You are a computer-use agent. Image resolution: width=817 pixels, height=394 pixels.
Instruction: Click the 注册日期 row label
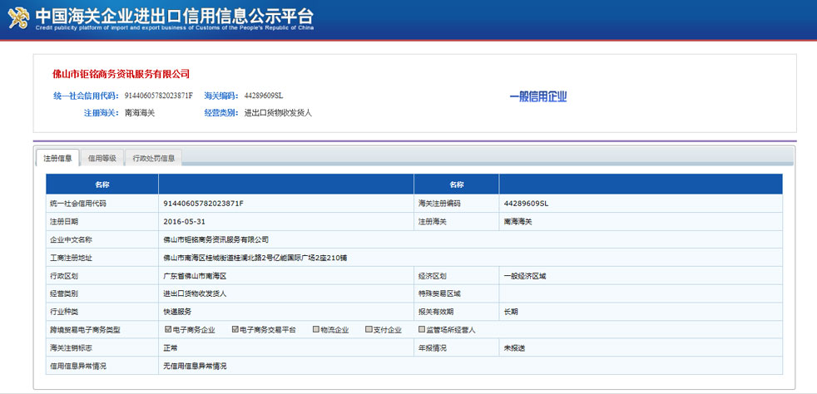point(64,221)
